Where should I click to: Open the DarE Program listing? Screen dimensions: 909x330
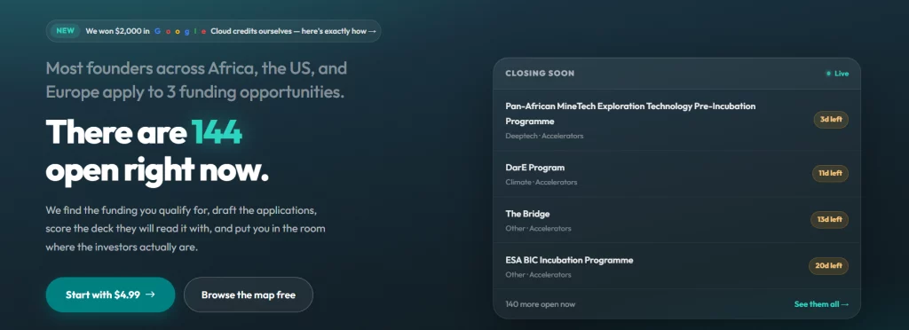click(x=676, y=174)
